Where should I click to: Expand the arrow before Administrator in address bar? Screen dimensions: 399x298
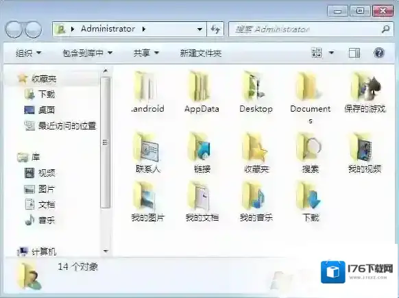[73, 29]
